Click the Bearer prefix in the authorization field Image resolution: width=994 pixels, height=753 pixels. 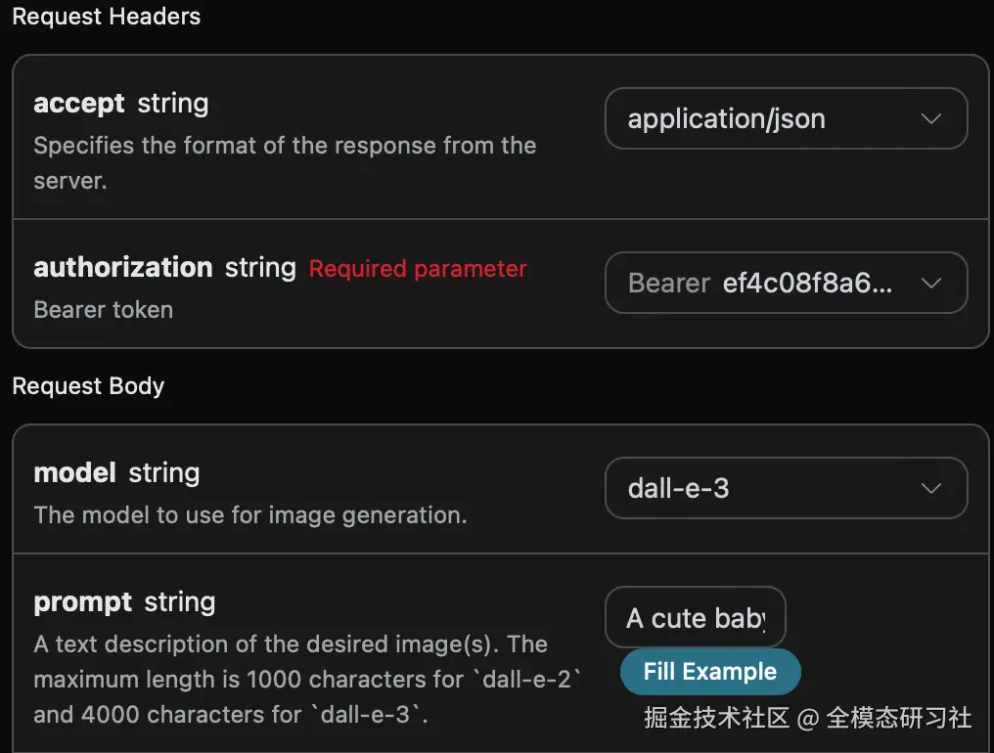point(669,284)
